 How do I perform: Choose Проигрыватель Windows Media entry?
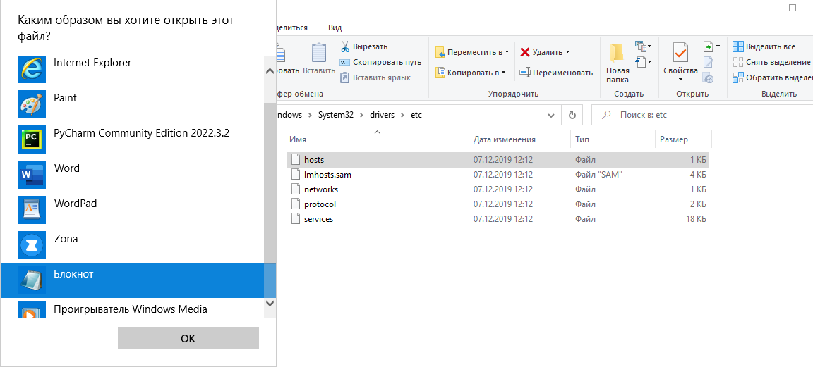[x=132, y=309]
